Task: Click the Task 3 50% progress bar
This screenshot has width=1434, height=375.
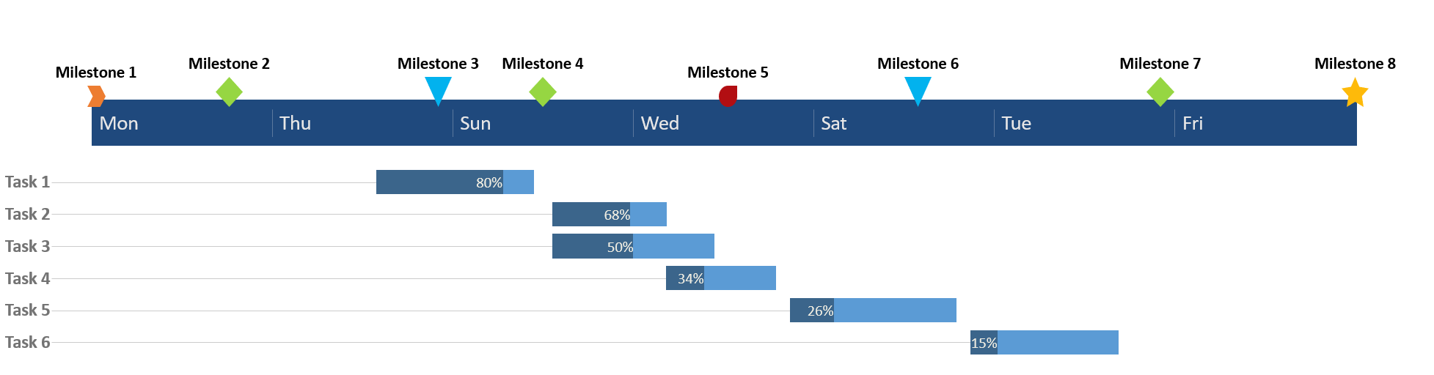Action: click(592, 247)
